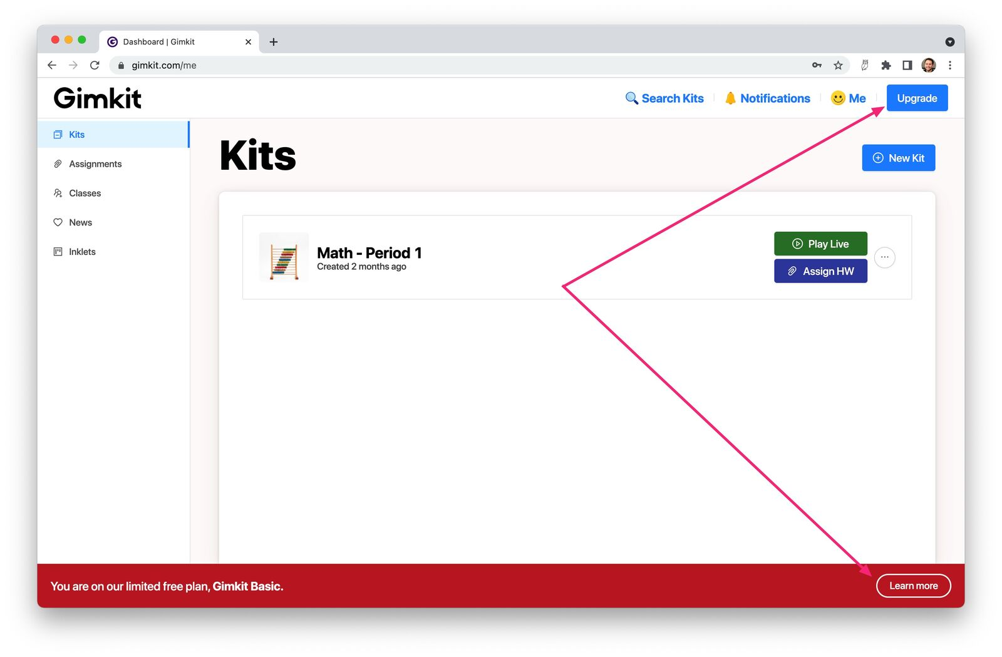Screen dimensions: 1002x657
Task: Open the Classes sidebar section
Action: click(x=113, y=194)
